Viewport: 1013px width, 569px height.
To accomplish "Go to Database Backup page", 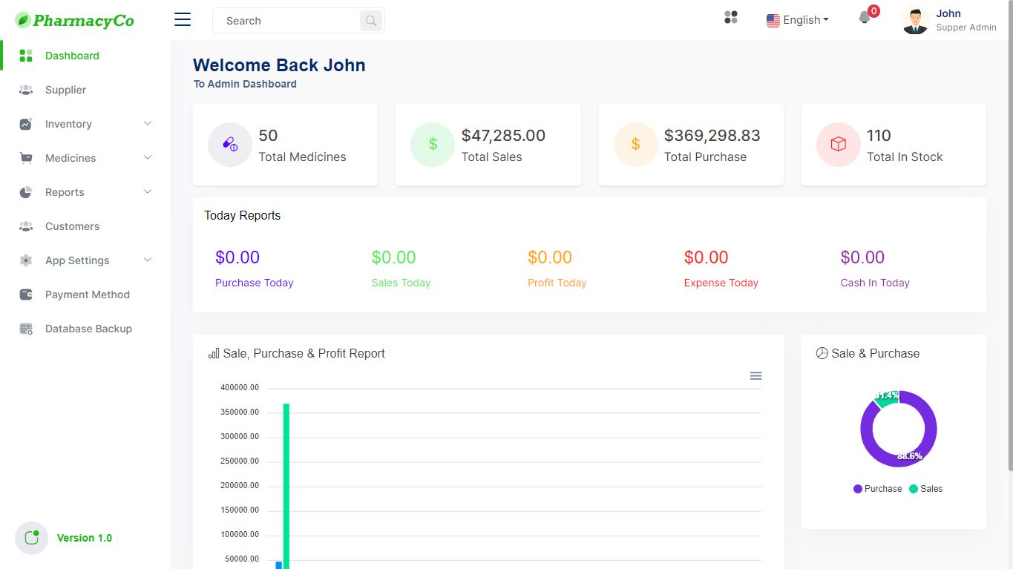I will tap(88, 329).
